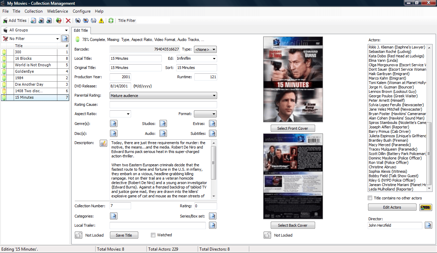437x253 pixels.
Task: Open the Categories editor icon
Action: click(114, 216)
